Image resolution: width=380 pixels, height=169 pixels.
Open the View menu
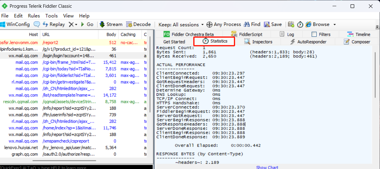[69, 16]
